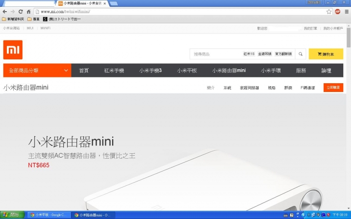351x219 pixels.
Task: Open 服務 in the navigation bar
Action: click(x=301, y=71)
